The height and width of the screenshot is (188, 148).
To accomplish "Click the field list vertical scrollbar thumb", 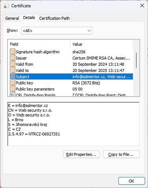I will point(136,60).
